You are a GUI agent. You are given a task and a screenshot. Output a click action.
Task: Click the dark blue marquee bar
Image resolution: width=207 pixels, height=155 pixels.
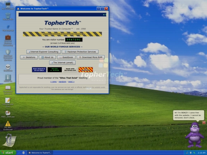tap(62, 15)
